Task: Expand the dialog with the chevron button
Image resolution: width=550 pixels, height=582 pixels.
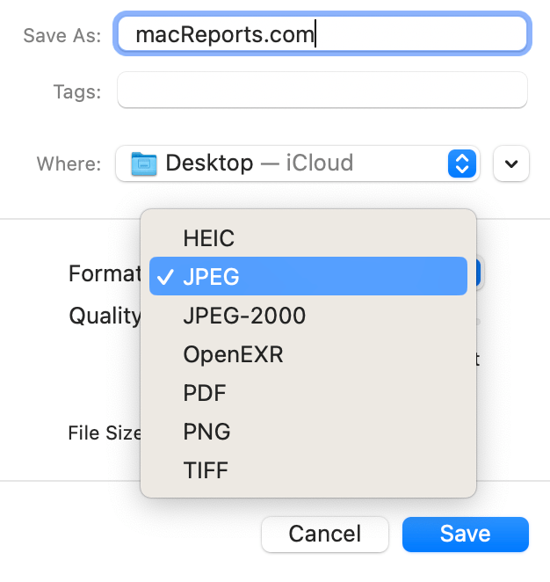Action: 511,164
